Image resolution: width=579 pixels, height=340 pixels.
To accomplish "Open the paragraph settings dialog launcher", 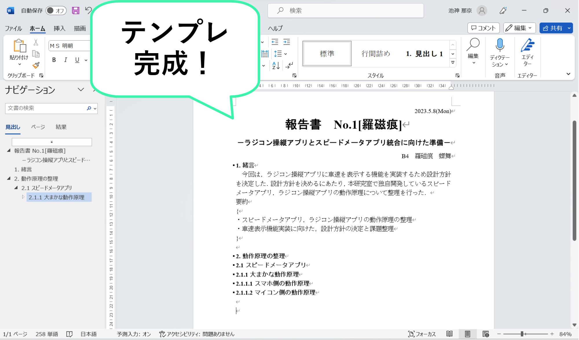I will (x=294, y=76).
